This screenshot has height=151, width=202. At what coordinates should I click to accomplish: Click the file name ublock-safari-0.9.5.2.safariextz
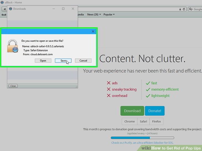(47, 46)
